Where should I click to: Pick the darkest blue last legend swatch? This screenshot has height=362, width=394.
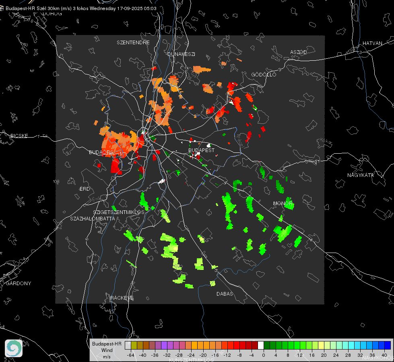(388, 345)
